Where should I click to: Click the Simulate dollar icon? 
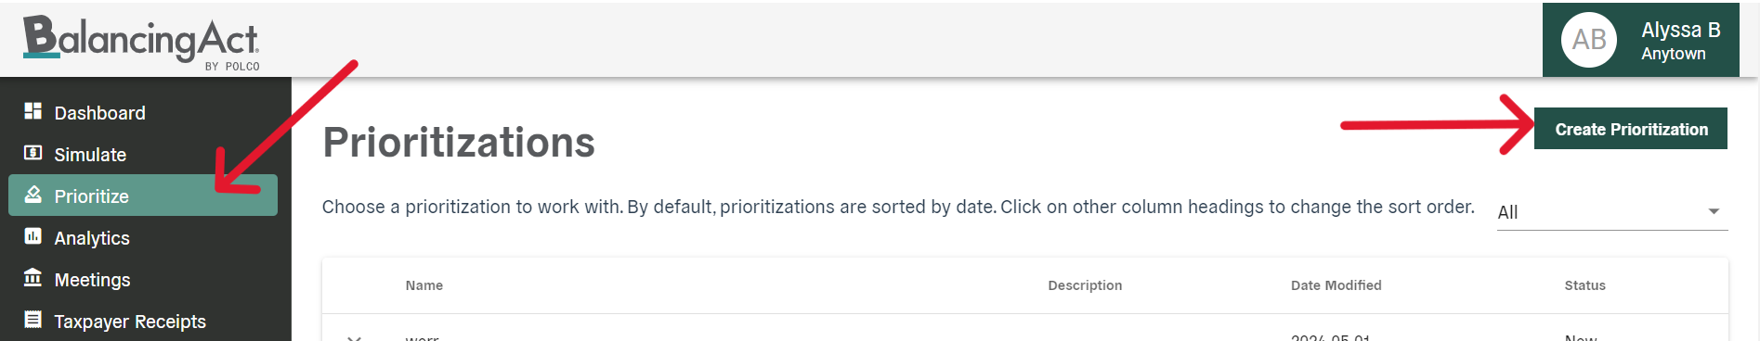coord(33,153)
